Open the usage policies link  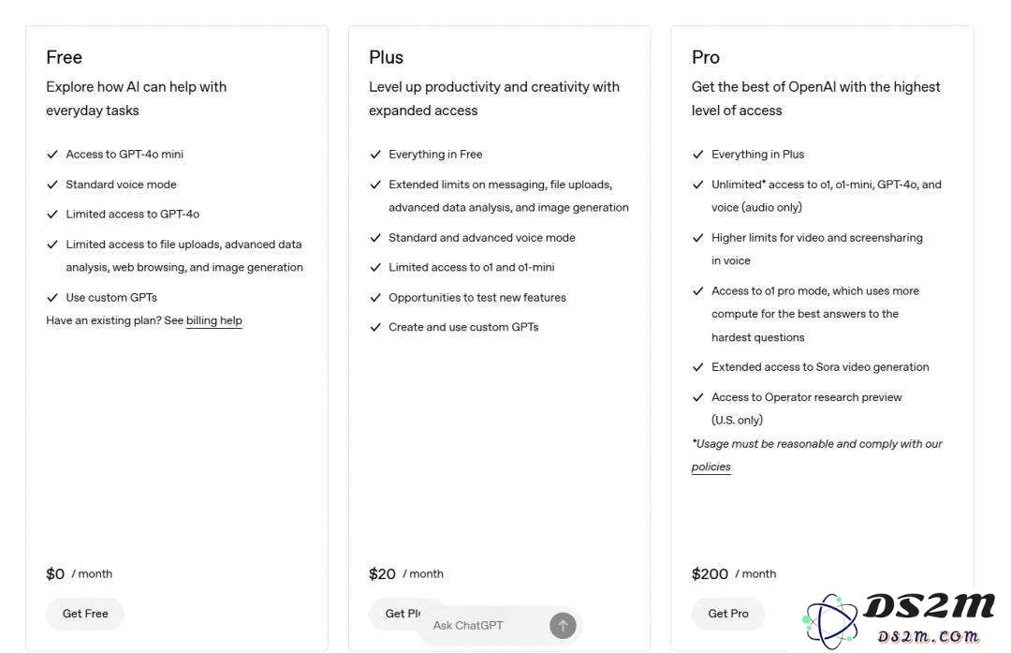711,467
